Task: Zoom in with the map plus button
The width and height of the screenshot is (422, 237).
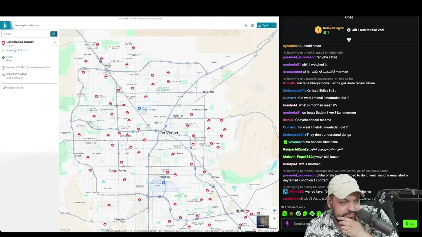Action: point(274,219)
